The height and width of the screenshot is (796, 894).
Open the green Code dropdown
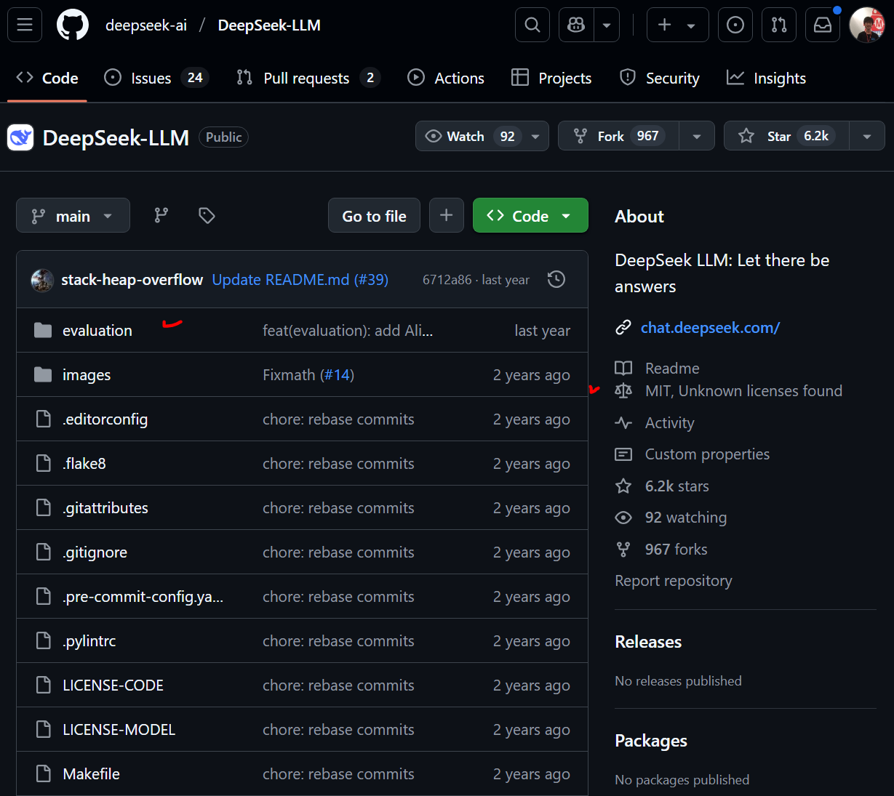pos(530,215)
